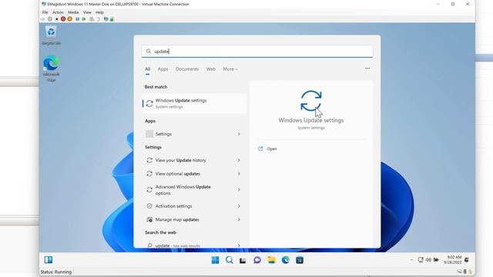This screenshot has height=277, width=493.
Task: Click the battery tray icon
Action: pyautogui.click(x=436, y=260)
